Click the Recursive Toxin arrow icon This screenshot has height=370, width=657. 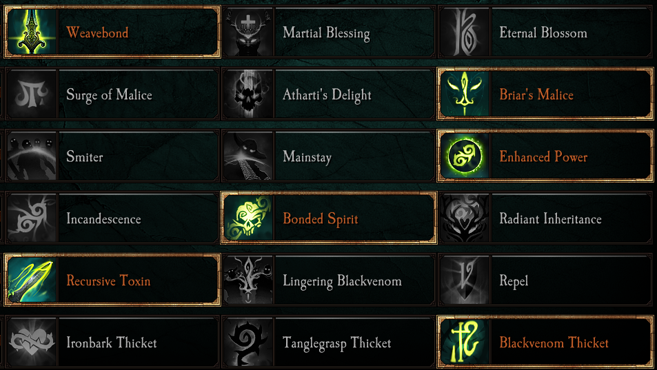[x=32, y=280]
